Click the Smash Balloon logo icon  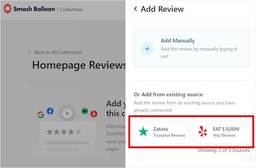8,9
